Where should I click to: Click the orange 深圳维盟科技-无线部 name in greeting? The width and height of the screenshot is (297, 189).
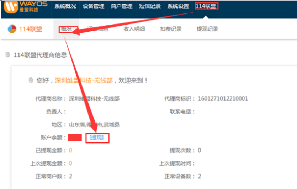84,81
